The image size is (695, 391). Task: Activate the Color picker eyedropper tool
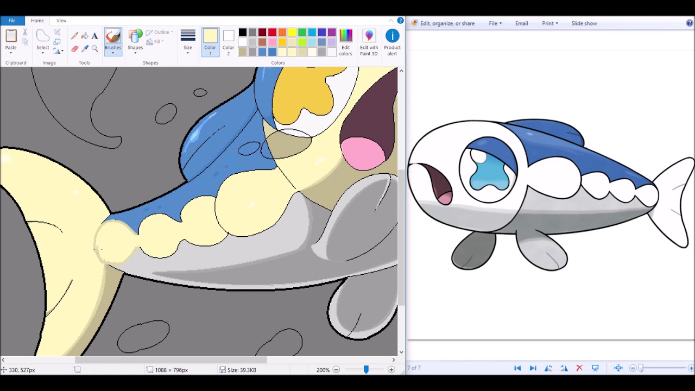point(85,48)
